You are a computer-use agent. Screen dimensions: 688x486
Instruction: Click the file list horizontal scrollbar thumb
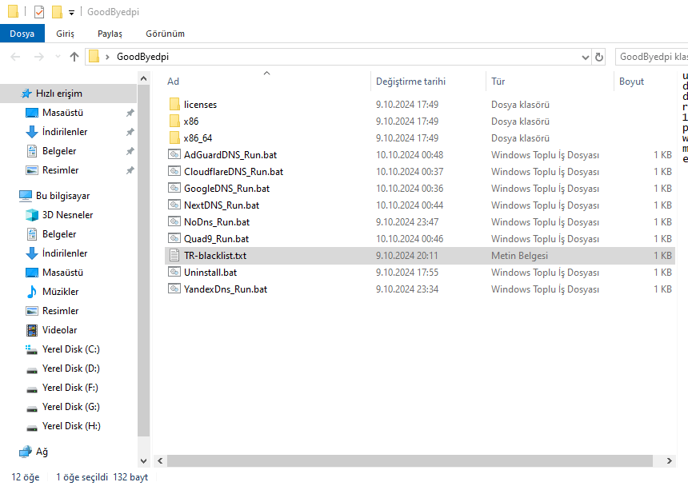(x=410, y=460)
